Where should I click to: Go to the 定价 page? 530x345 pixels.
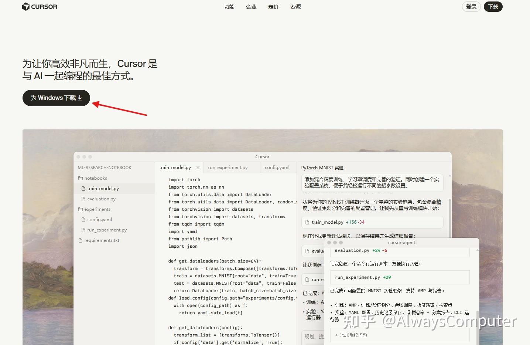pos(273,7)
